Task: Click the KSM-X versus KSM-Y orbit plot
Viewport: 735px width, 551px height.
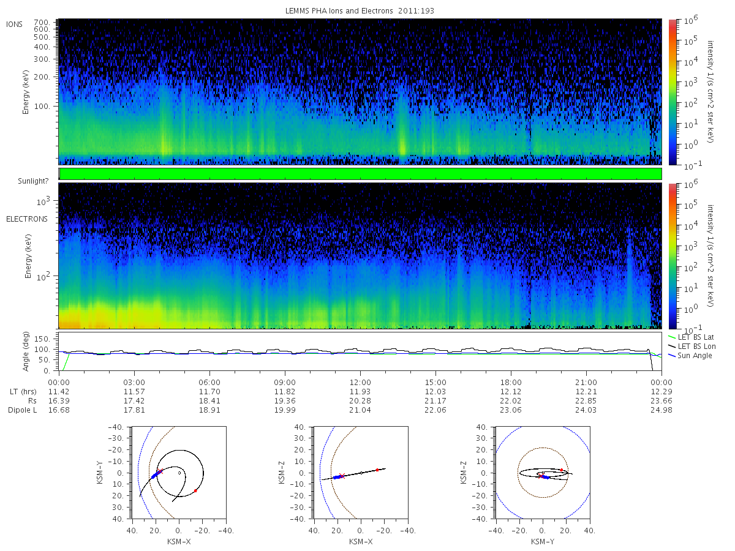Action: (178, 473)
